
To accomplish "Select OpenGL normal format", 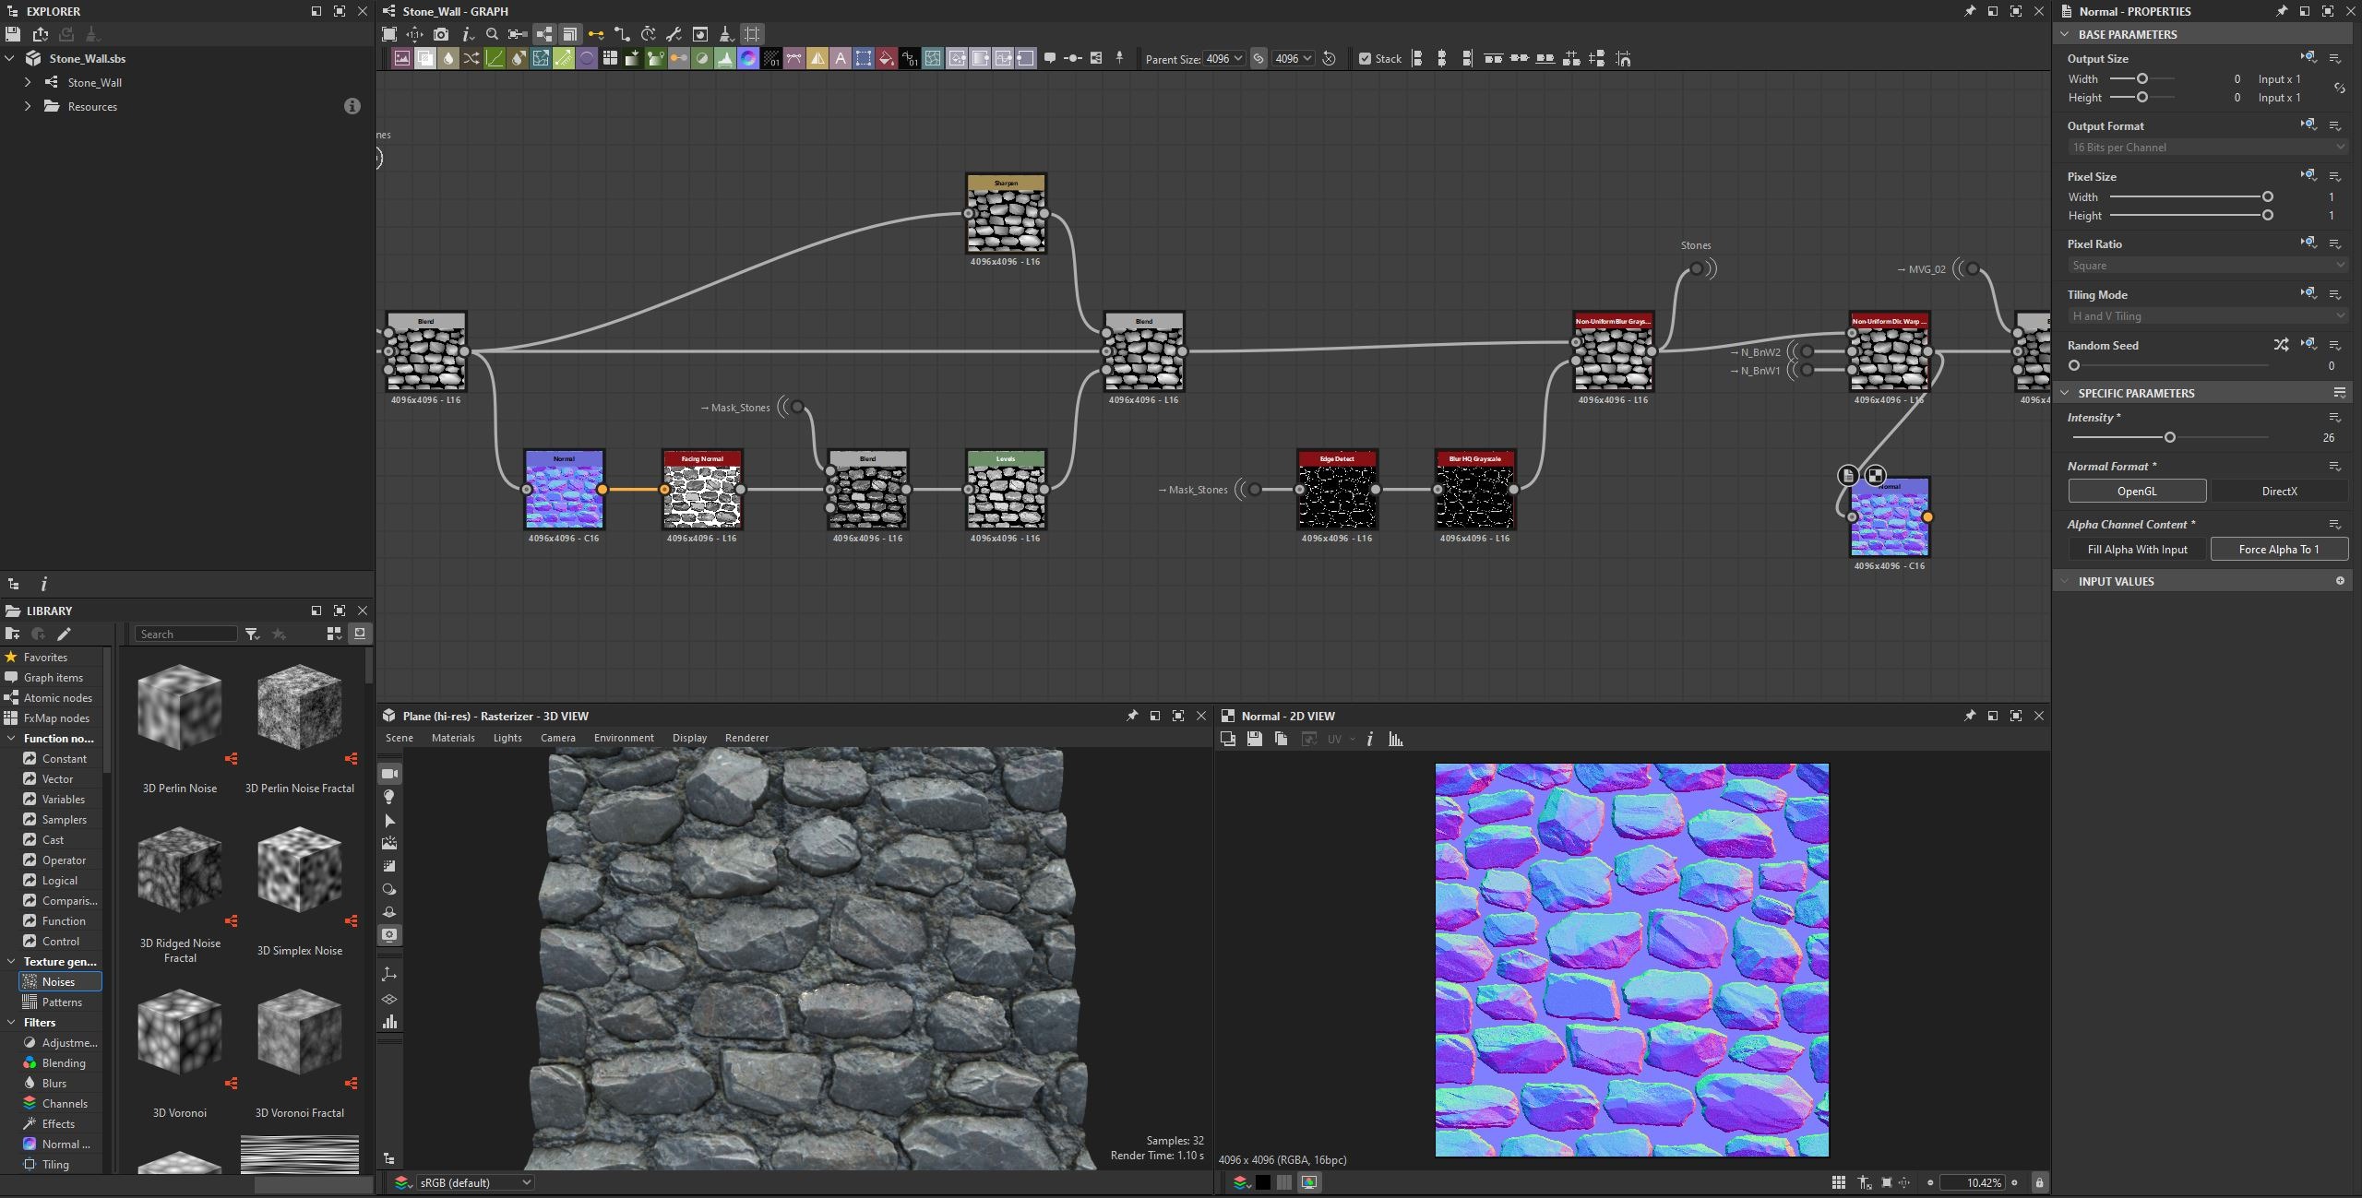I will (2137, 491).
